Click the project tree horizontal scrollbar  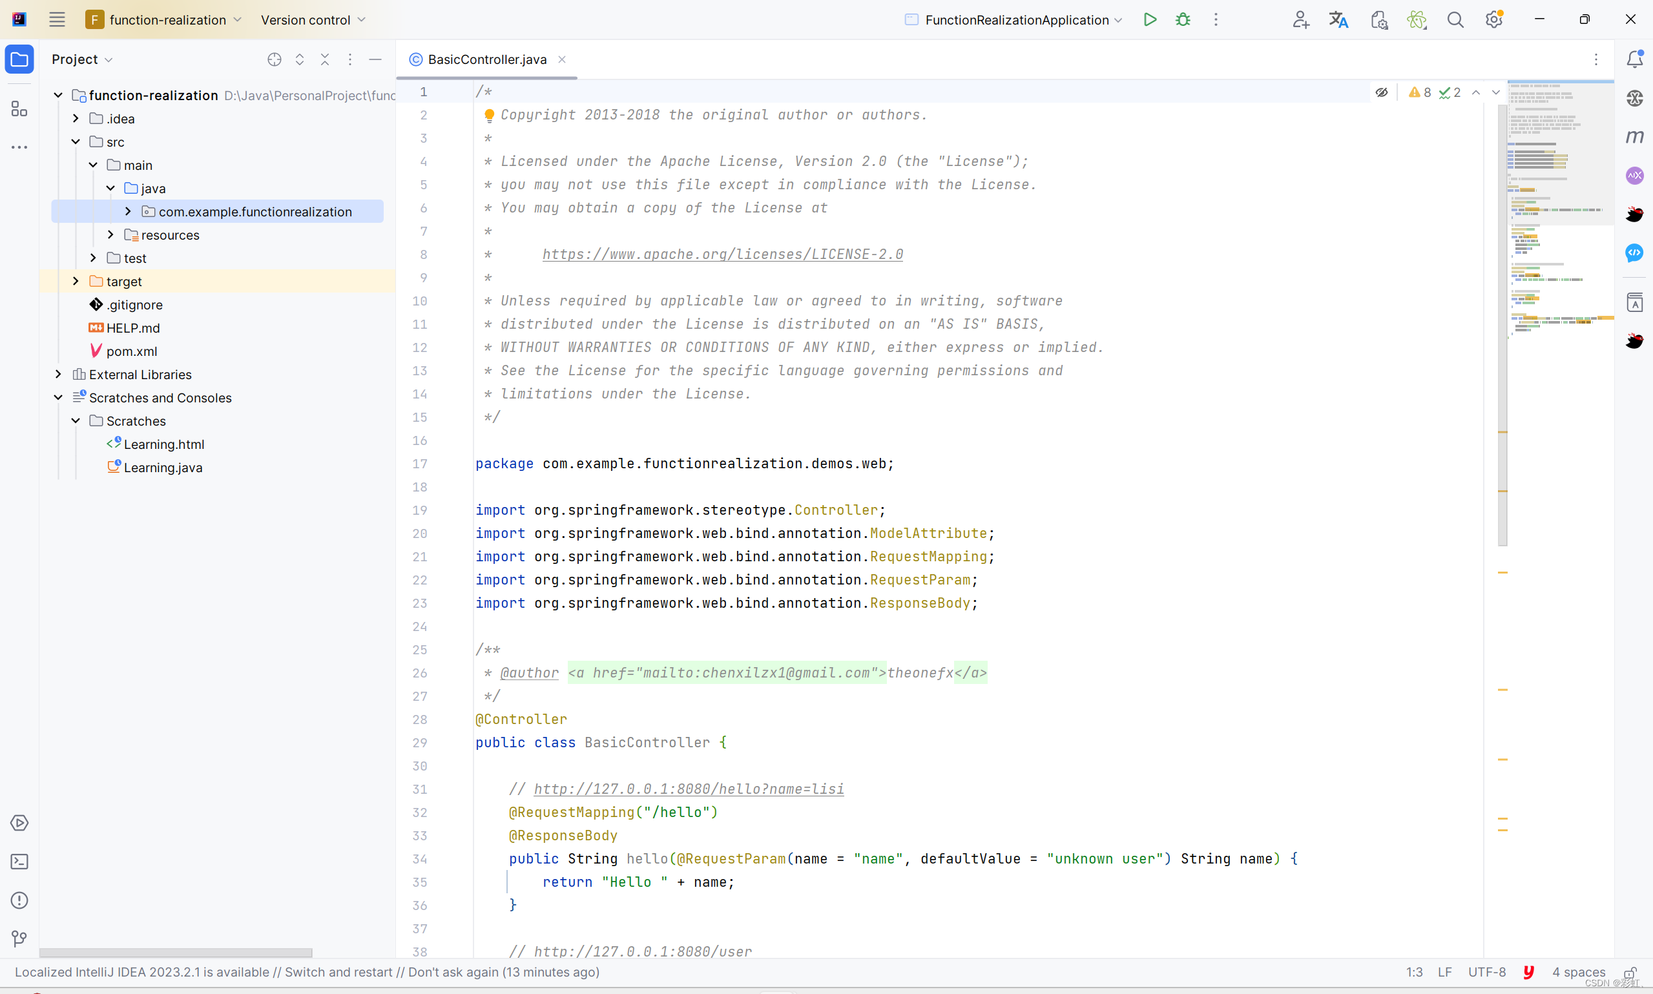(x=176, y=952)
